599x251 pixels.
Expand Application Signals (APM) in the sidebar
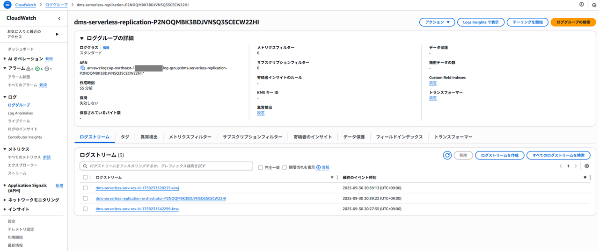(x=5, y=186)
